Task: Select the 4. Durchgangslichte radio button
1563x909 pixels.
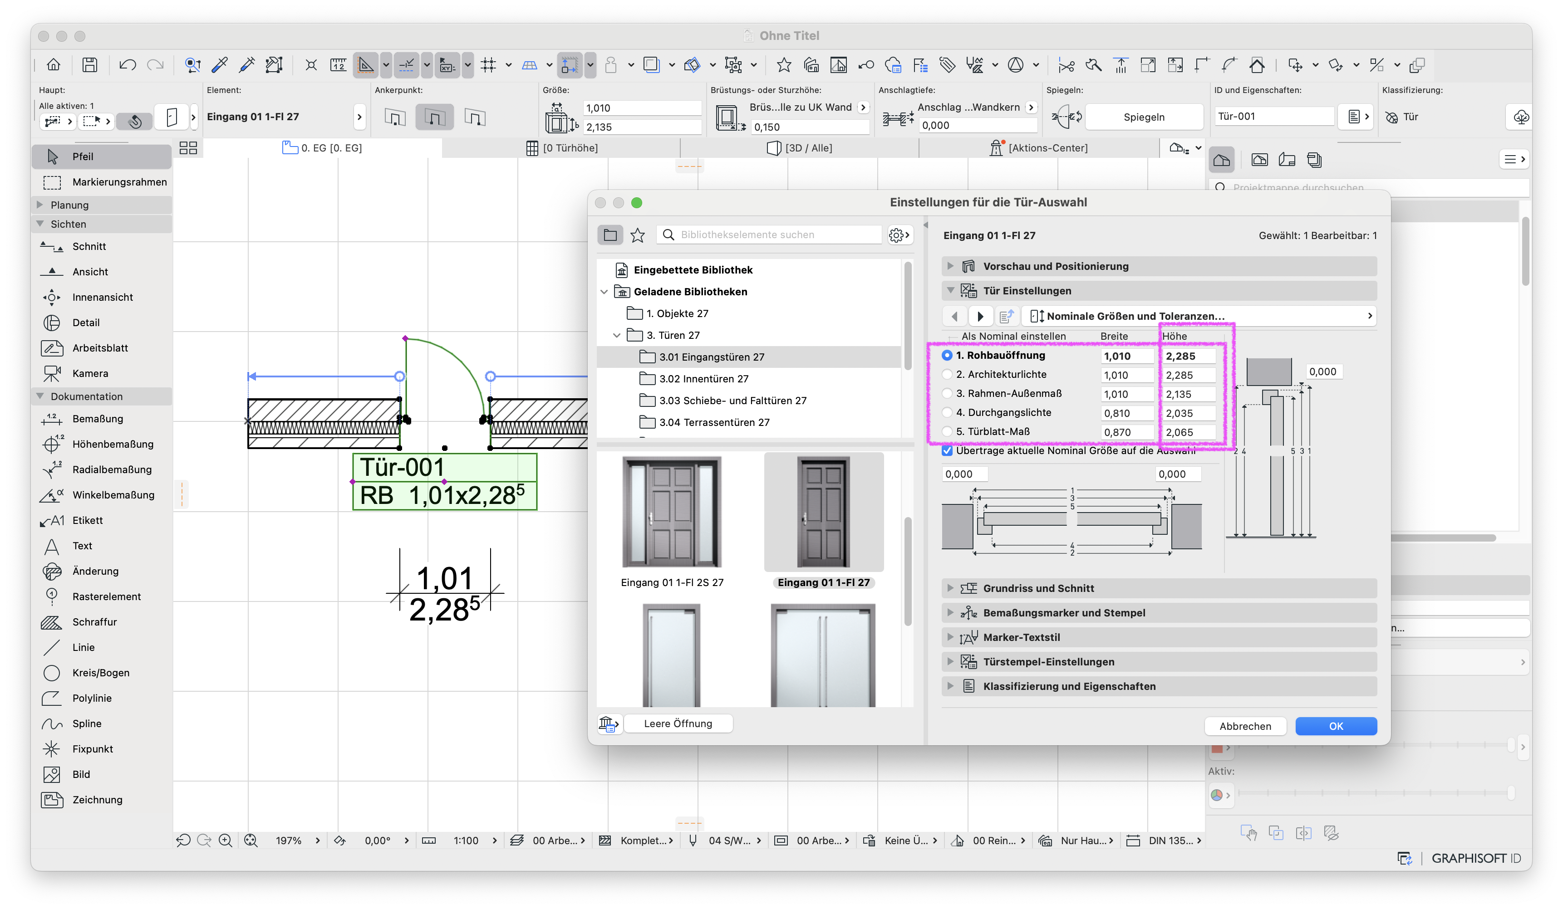Action: click(947, 412)
